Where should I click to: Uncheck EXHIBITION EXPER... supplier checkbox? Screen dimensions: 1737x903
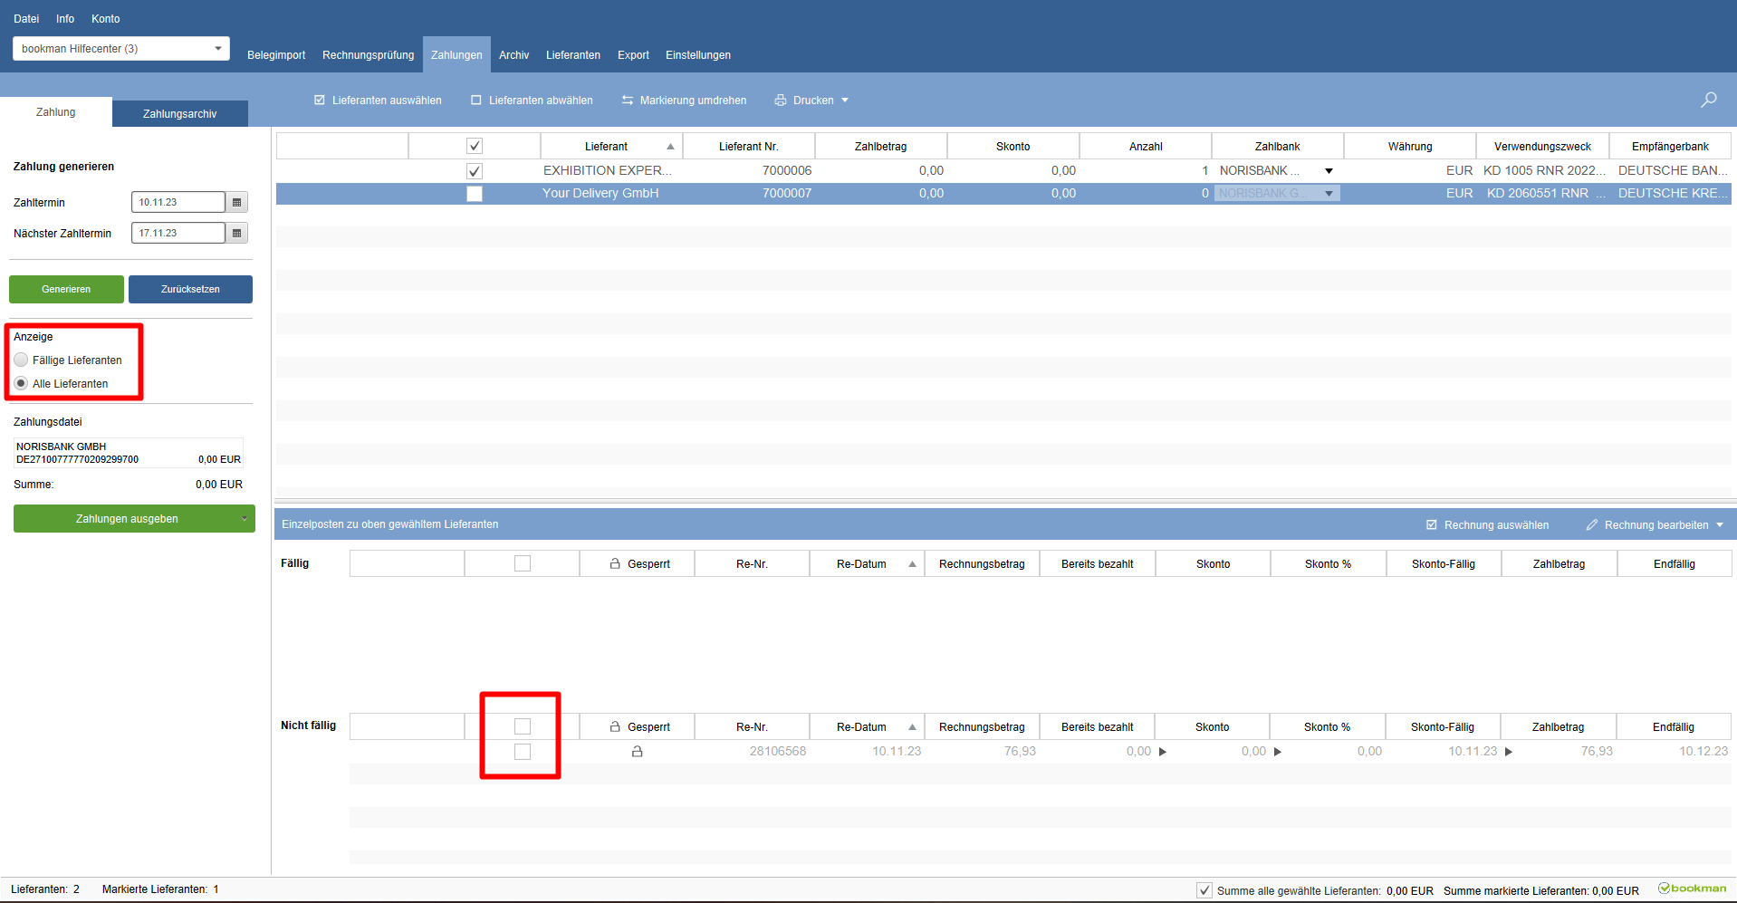tap(475, 170)
